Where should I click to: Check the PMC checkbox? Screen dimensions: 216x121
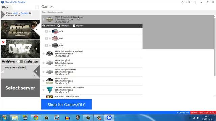pyautogui.click(x=46, y=45)
